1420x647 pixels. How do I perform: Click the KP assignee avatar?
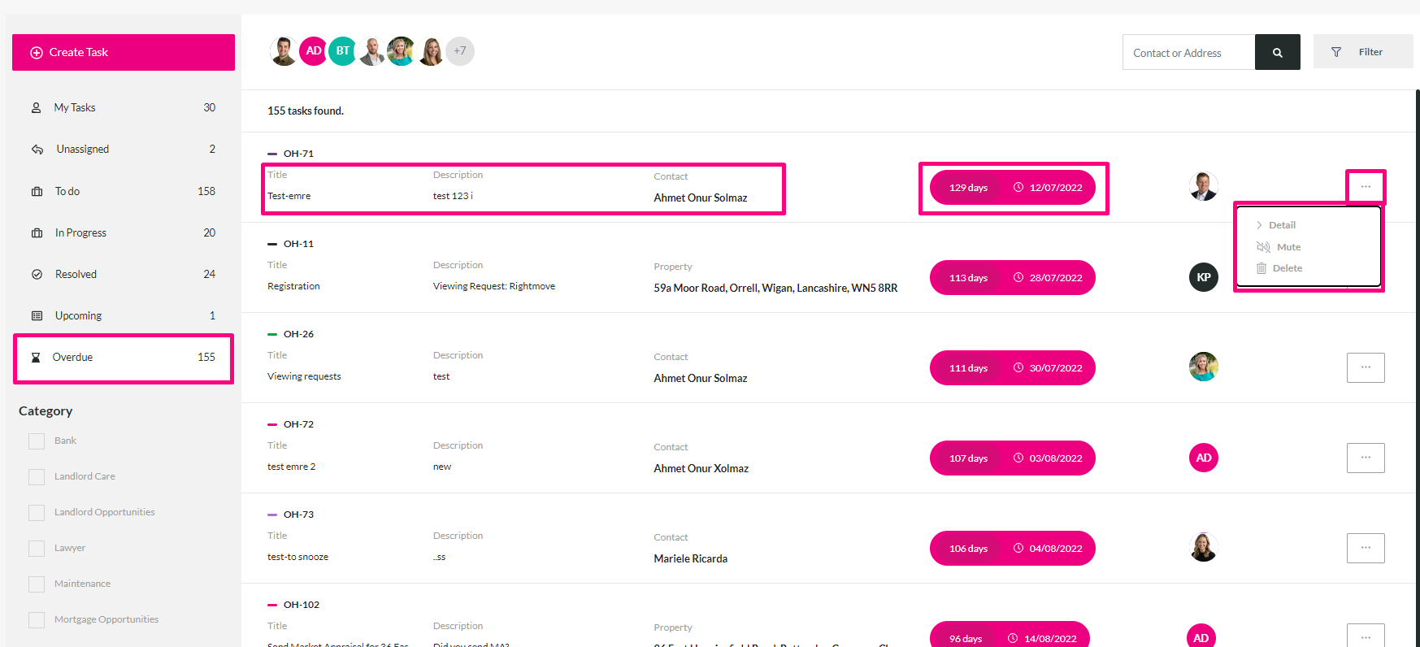(x=1204, y=277)
